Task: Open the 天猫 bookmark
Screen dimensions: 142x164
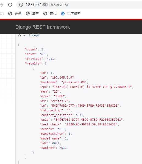Action: click(18, 14)
